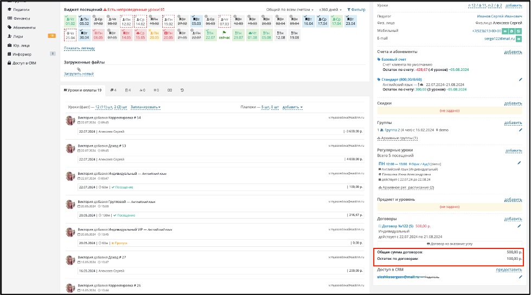This screenshot has height=295, width=531.
Task: Click Загрузить новый to upload a file
Action: tap(79, 74)
